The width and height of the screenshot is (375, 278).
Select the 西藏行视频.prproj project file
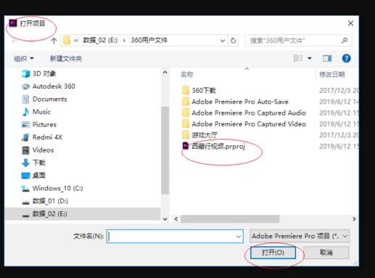(x=218, y=146)
